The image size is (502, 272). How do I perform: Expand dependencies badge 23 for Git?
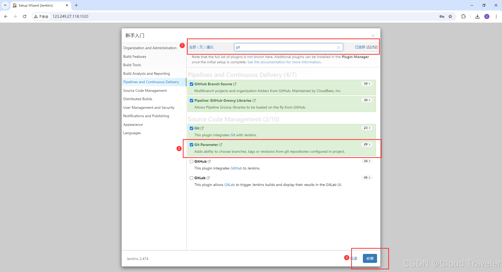click(x=367, y=128)
